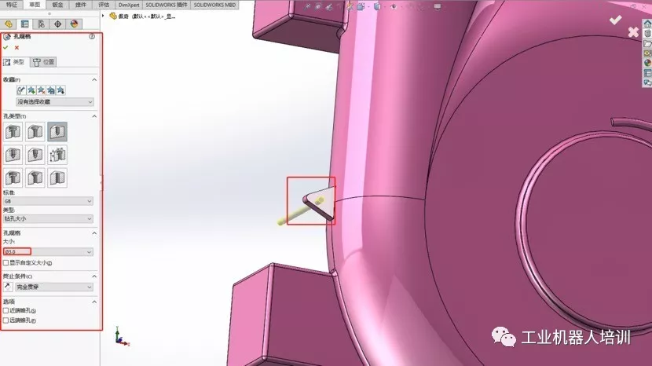Open the 完全贯穿 end condition dropdown
Viewport: 652px width, 366px height.
[54, 287]
